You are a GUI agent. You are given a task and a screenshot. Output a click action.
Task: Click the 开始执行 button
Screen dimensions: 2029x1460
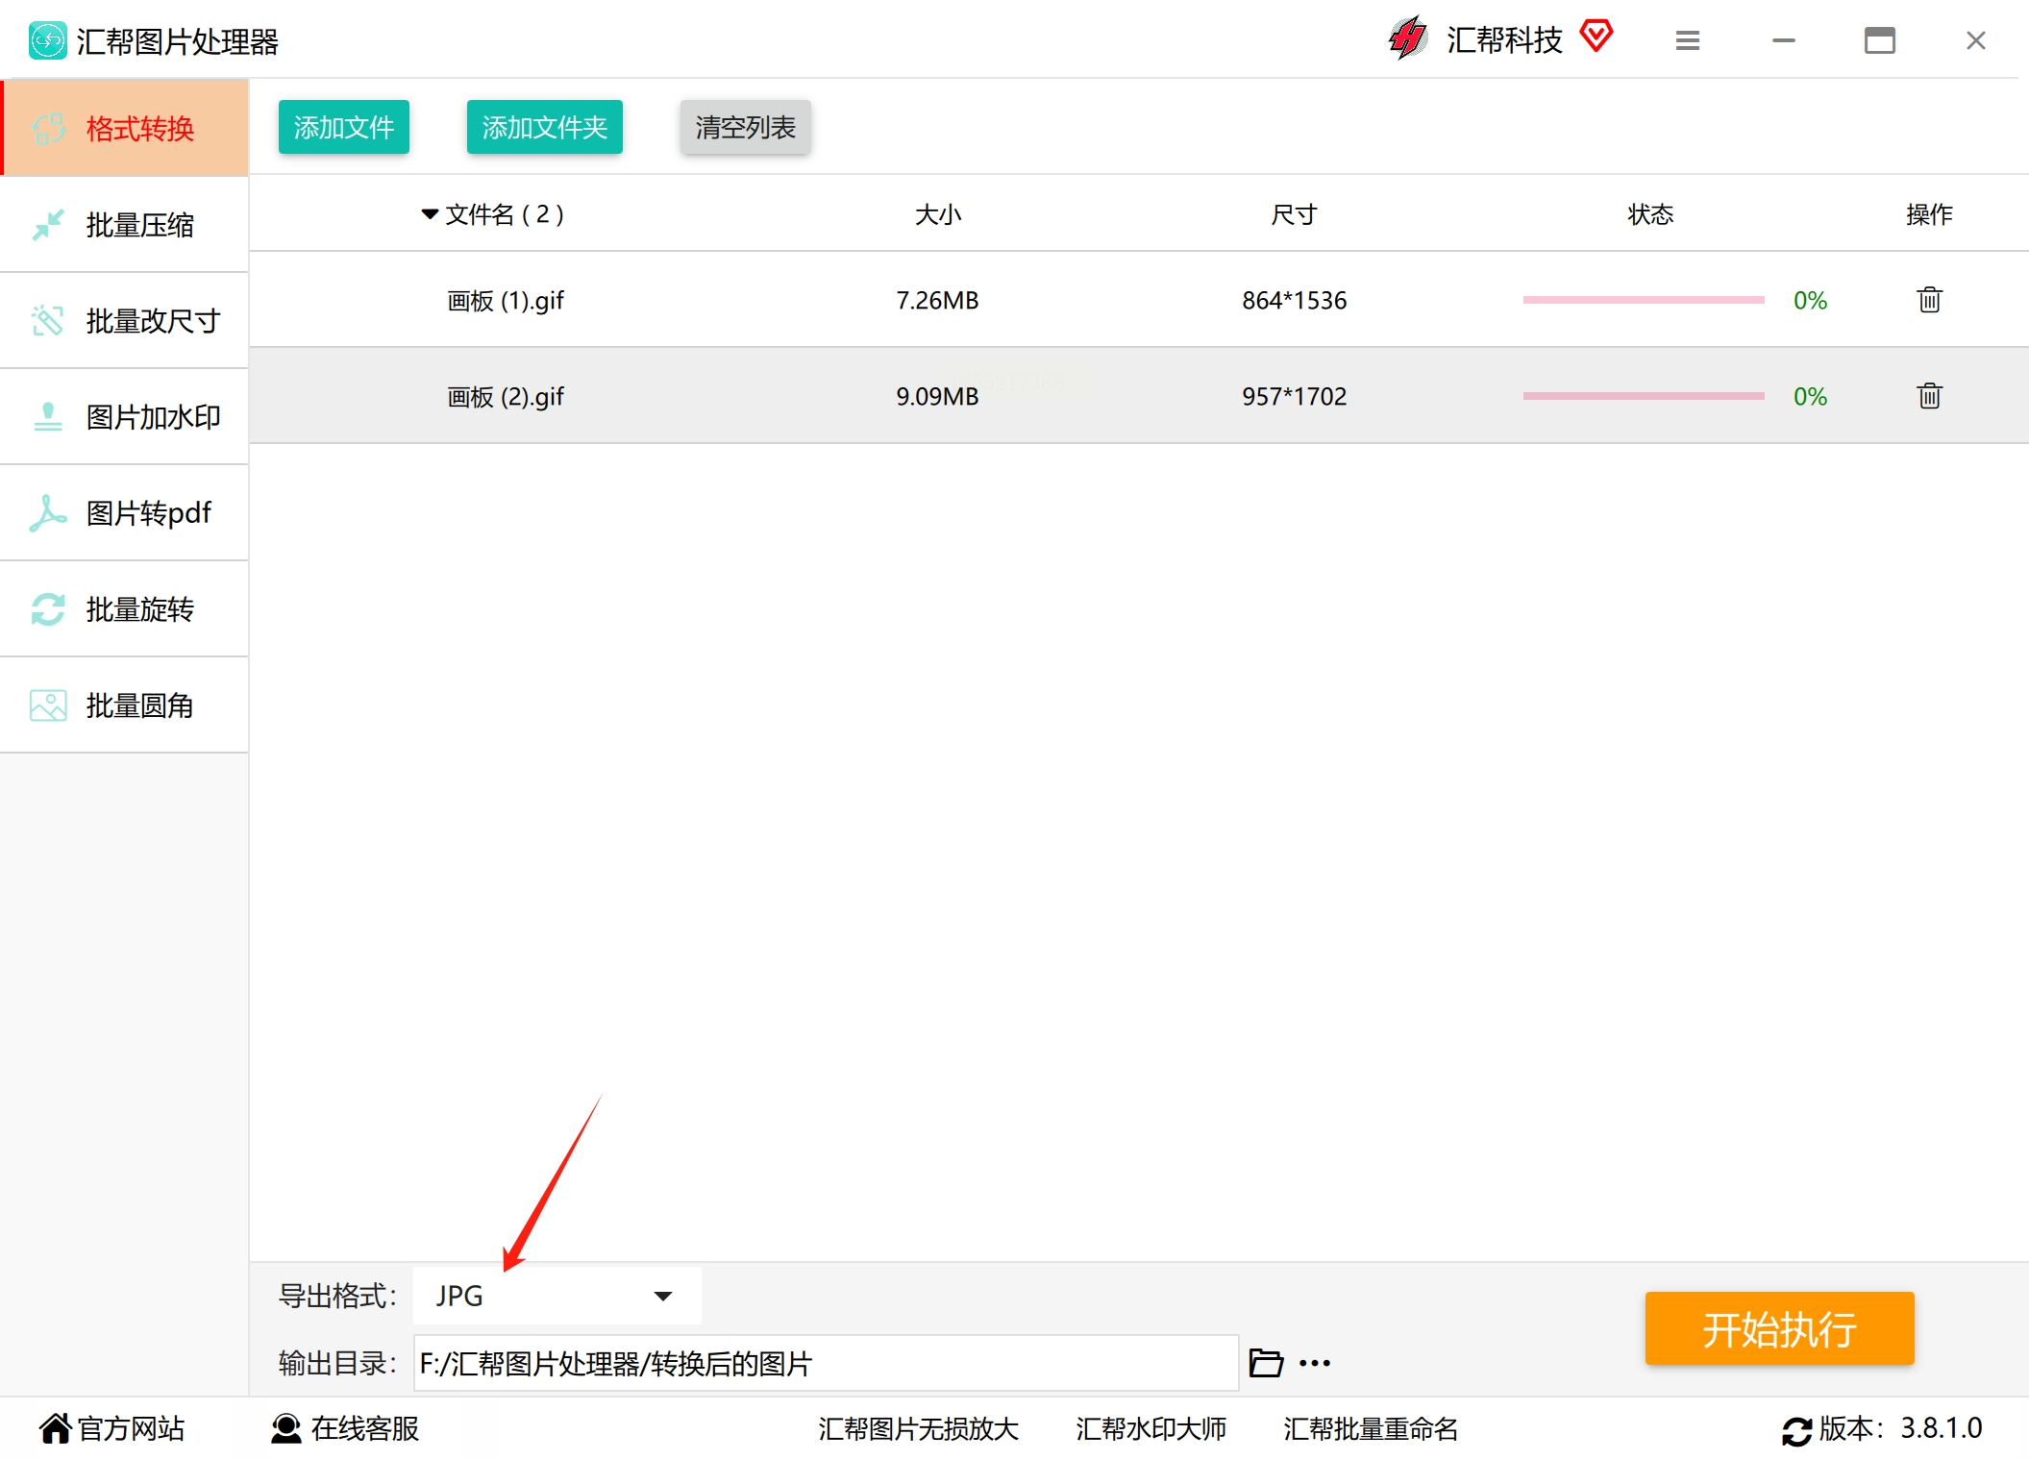point(1779,1329)
